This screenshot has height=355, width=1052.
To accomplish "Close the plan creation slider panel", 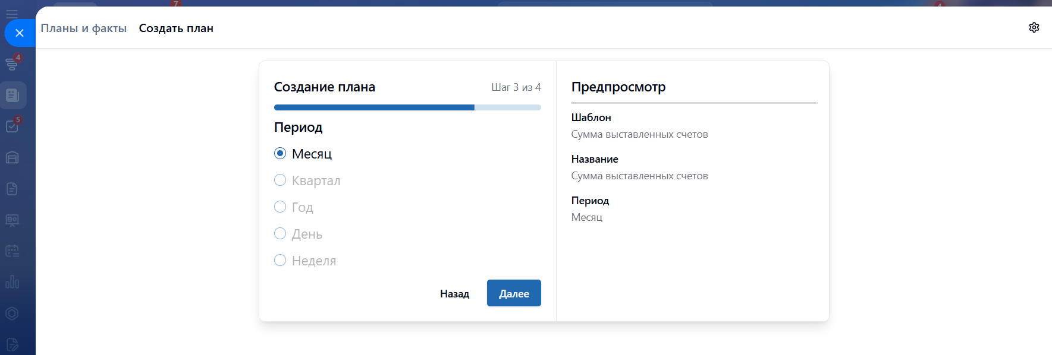I will click(20, 33).
